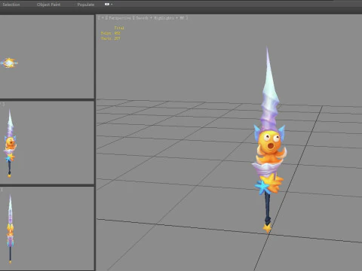Viewport: 362px width, 271px height.
Task: Click the Verts count statistic text
Action: click(x=111, y=38)
